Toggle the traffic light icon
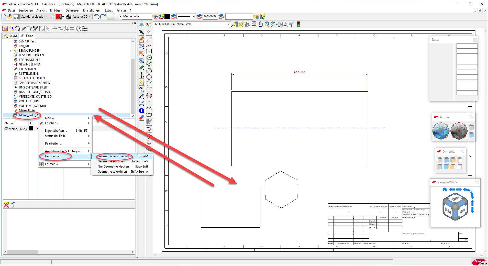488x266 pixels. point(298,24)
